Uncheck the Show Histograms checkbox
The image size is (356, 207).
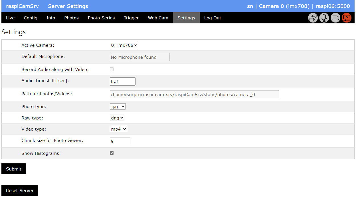pos(112,153)
